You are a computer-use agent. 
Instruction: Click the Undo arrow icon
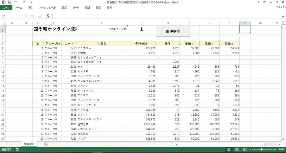pos(16,2)
